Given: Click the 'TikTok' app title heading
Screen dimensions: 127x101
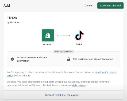Looking at the screenshot, I should pyautogui.click(x=12, y=18).
